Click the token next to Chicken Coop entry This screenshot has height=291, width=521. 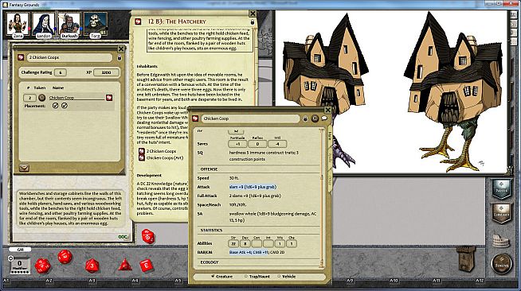42,98
